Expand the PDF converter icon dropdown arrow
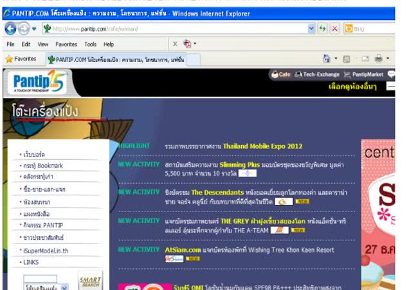This screenshot has width=418, height=290. [x=195, y=44]
